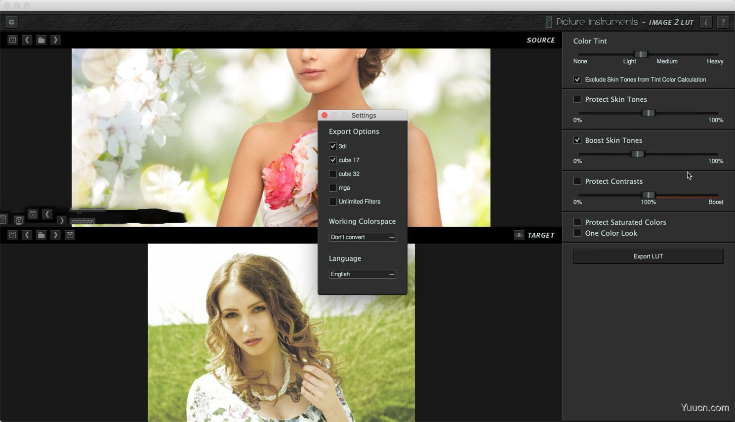Image resolution: width=735 pixels, height=422 pixels.
Task: Enable the Protect Skin Tones checkbox
Action: [x=577, y=99]
